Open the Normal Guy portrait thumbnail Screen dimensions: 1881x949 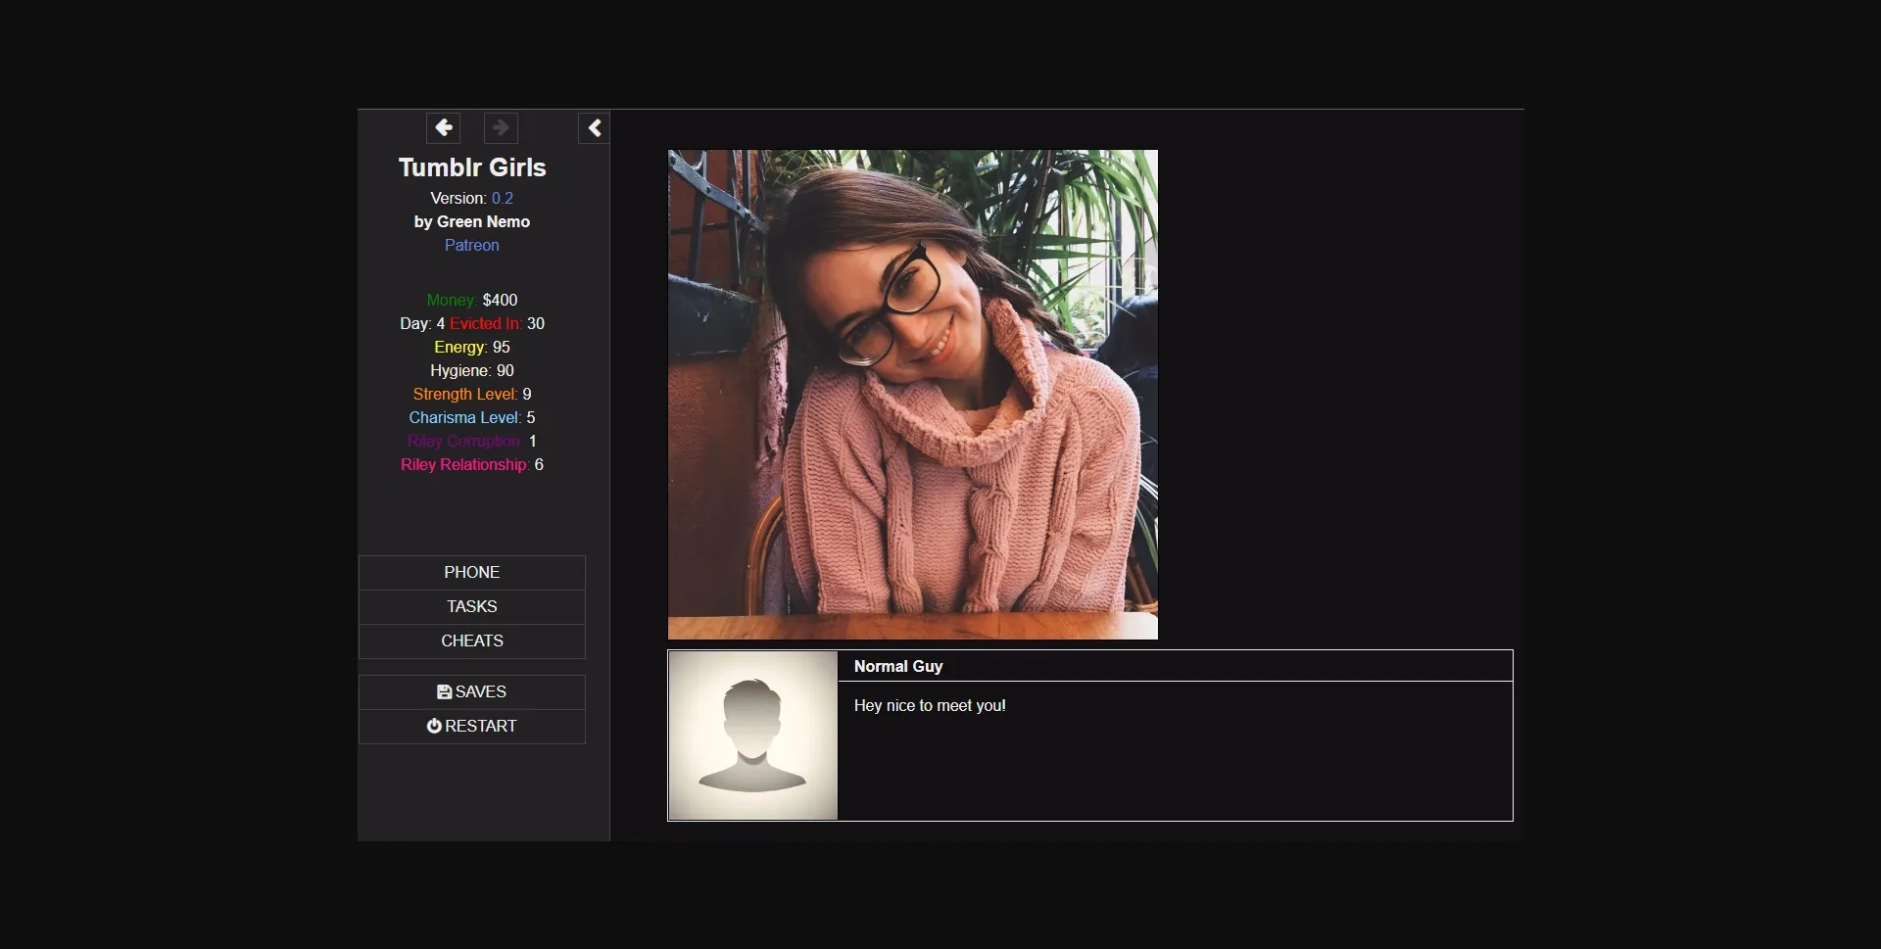point(751,735)
